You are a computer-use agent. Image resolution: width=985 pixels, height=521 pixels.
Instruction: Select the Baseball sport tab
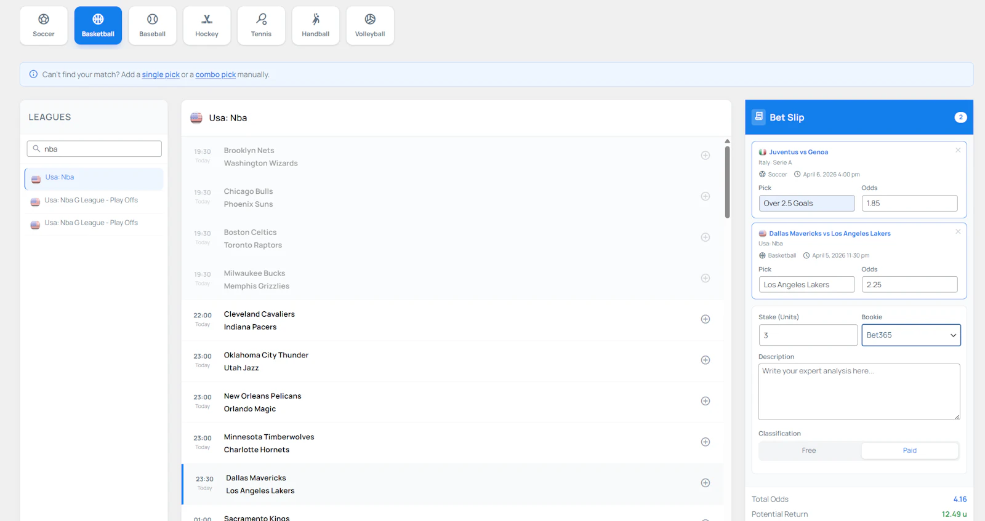click(x=153, y=26)
